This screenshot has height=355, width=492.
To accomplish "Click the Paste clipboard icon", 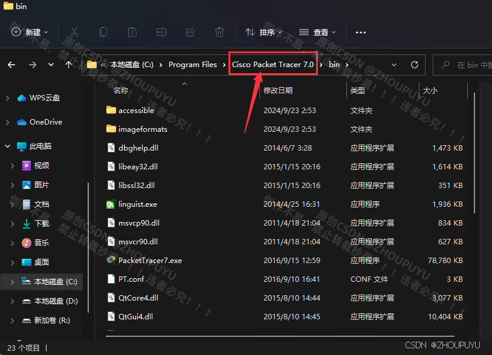I will coord(132,32).
